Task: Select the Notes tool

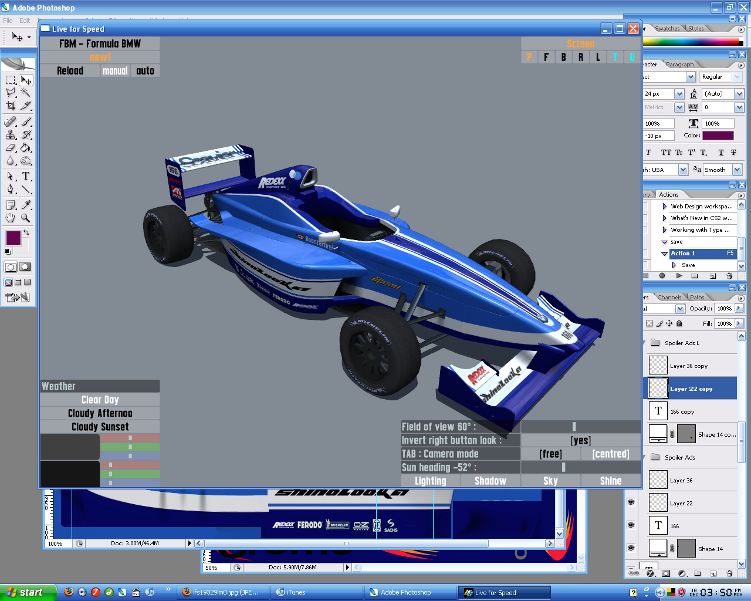Action: (x=11, y=205)
